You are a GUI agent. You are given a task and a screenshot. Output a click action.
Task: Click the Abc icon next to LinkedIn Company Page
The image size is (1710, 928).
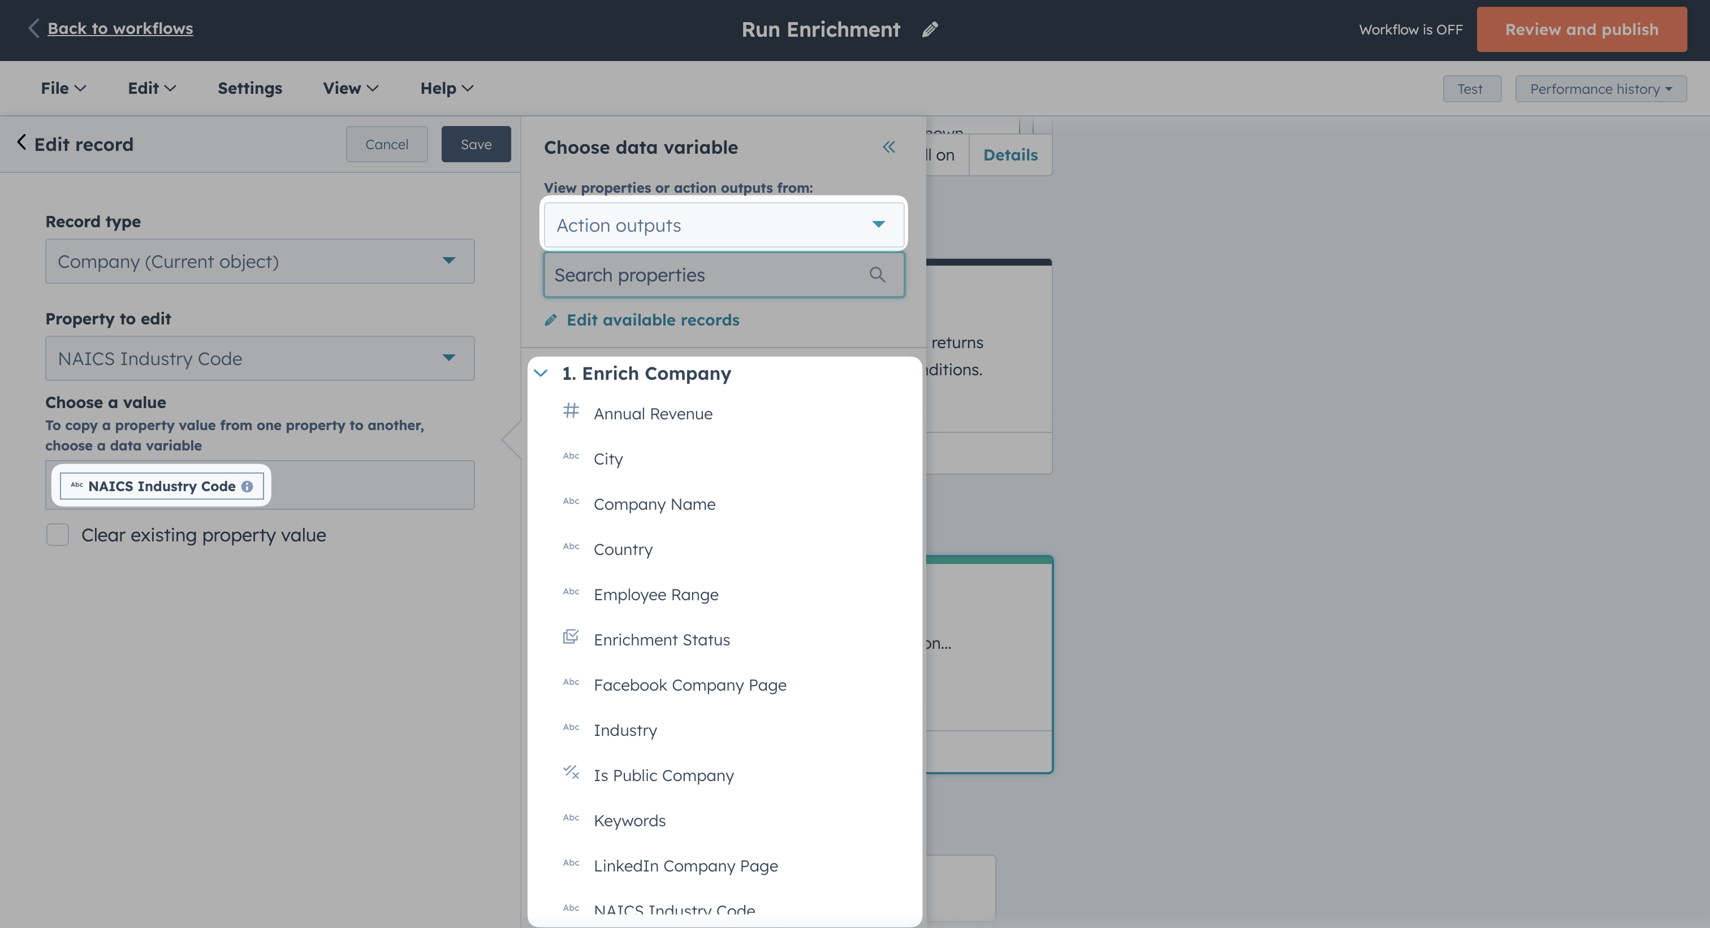[x=571, y=862]
